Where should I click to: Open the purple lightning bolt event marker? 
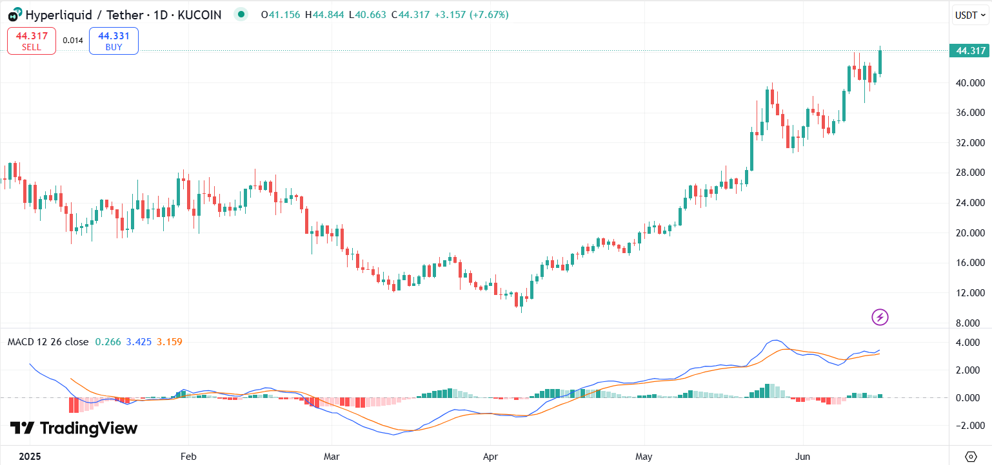[880, 317]
